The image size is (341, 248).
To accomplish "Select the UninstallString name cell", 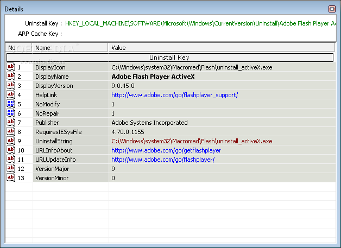I will pos(71,141).
